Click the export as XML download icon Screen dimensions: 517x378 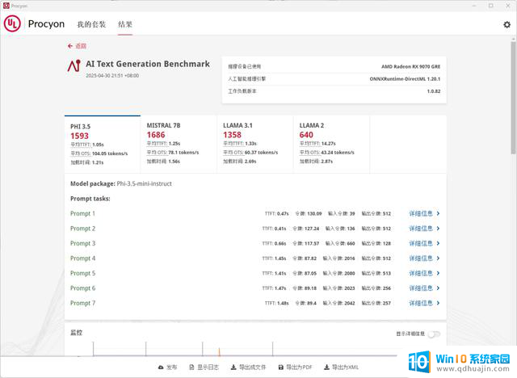[x=326, y=367]
